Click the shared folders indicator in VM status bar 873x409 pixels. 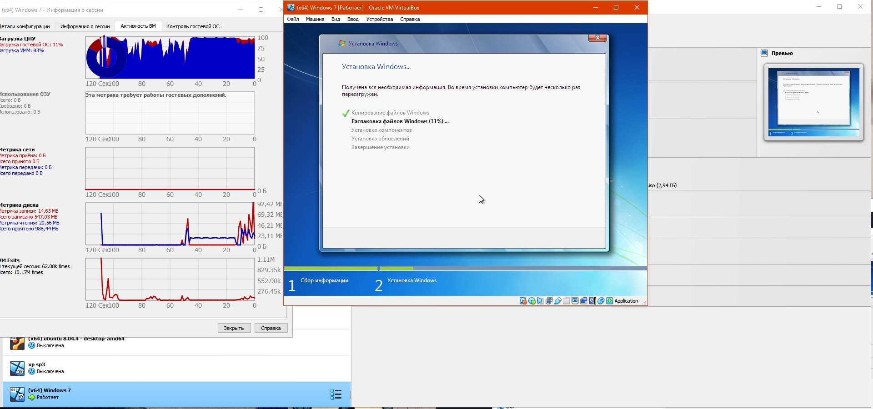567,301
